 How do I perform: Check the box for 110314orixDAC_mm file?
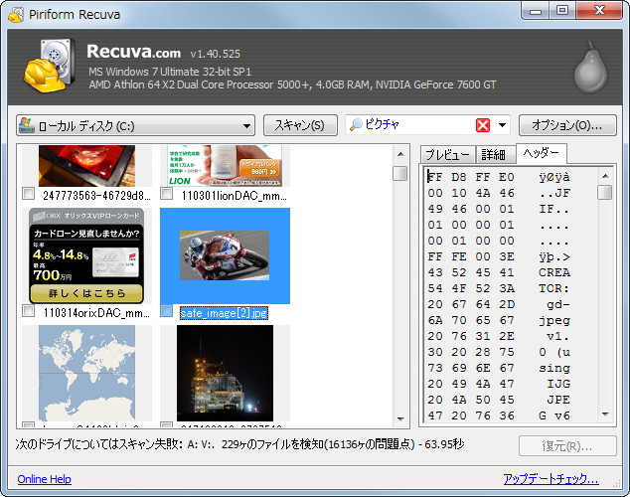click(28, 310)
